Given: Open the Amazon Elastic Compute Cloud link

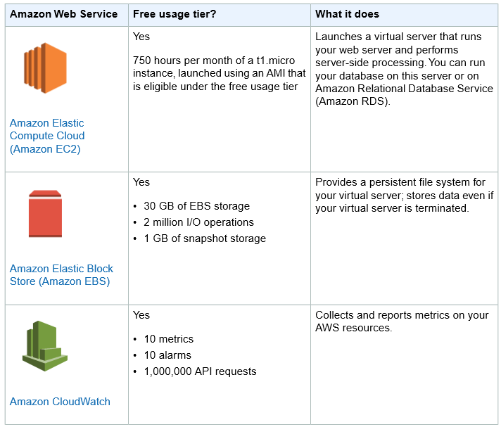Looking at the screenshot, I should [47, 136].
